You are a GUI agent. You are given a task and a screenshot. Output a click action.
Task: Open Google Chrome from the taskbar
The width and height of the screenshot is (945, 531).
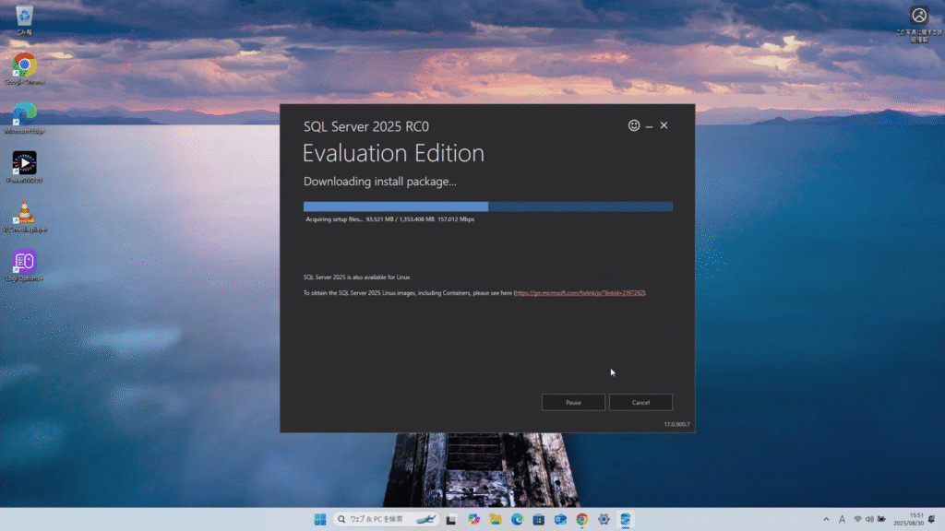click(x=582, y=519)
